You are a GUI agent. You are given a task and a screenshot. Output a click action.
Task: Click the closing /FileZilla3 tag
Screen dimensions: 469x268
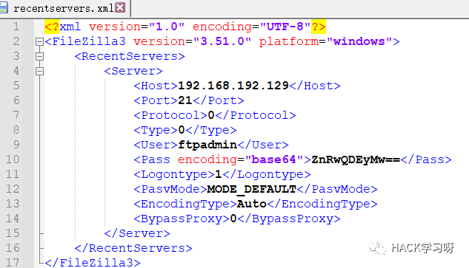point(93,263)
